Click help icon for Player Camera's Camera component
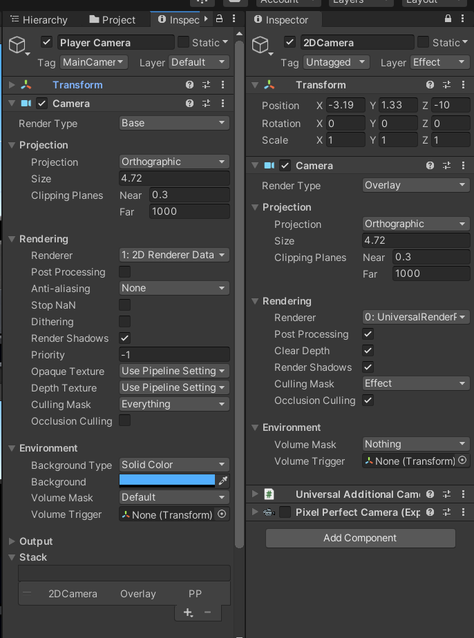474x638 pixels. pyautogui.click(x=189, y=104)
